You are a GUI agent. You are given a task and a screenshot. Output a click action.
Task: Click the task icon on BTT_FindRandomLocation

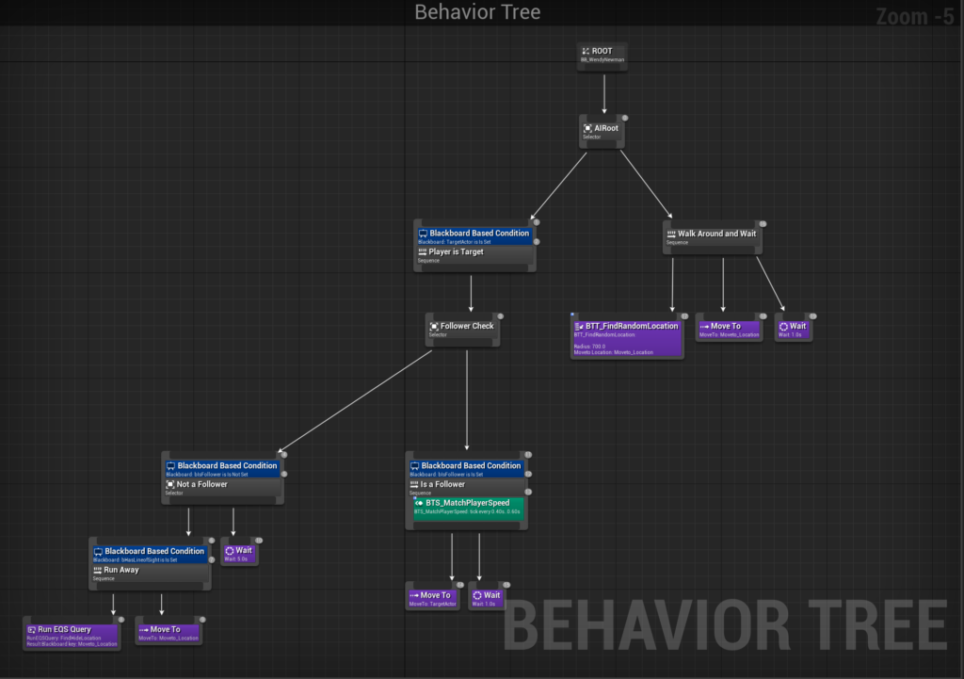579,327
